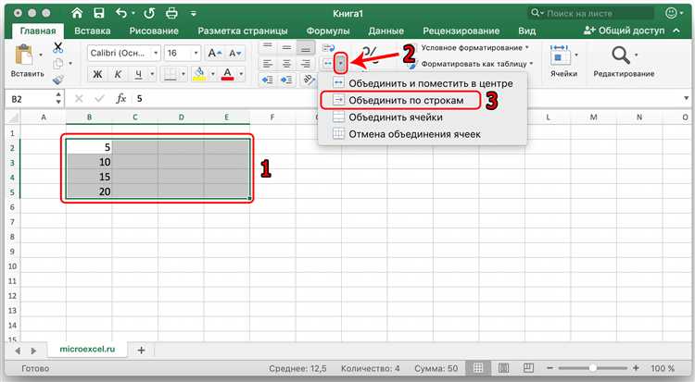Viewport: 695px width, 382px height.
Task: Click the red font color swatch
Action: point(226,75)
